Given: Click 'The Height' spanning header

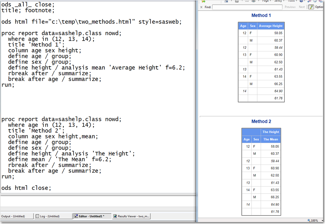Looking at the screenshot, I should pyautogui.click(x=270, y=132).
